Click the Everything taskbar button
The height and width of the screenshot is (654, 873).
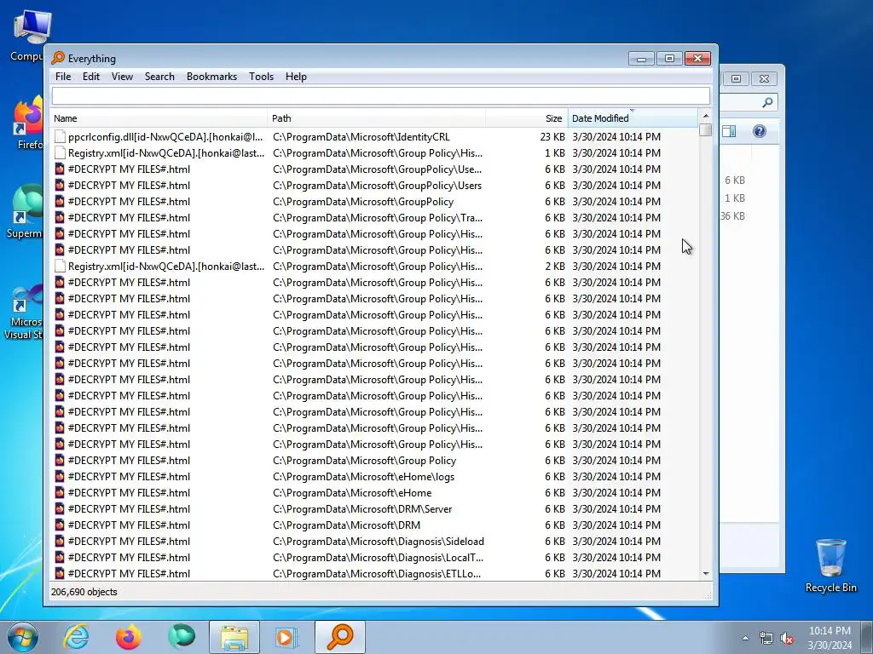pyautogui.click(x=340, y=637)
